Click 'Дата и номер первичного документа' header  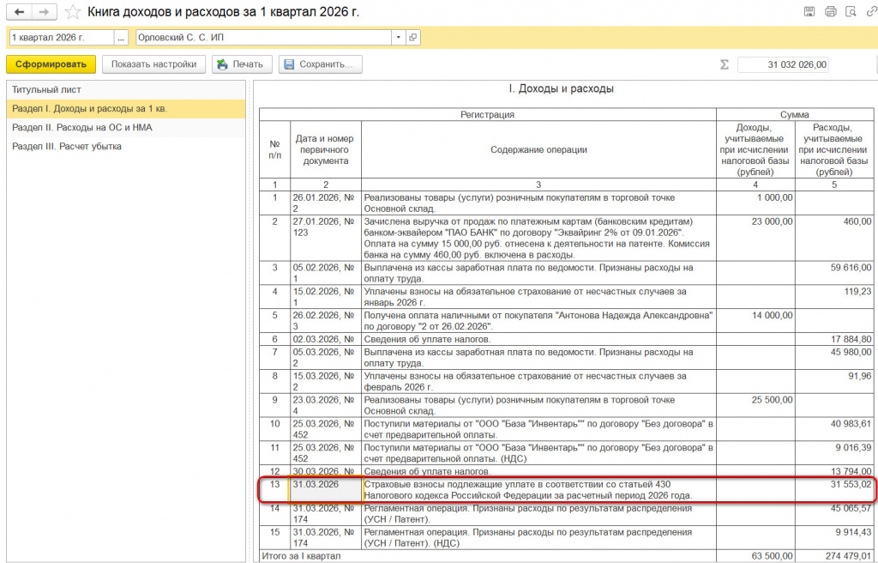(x=325, y=149)
